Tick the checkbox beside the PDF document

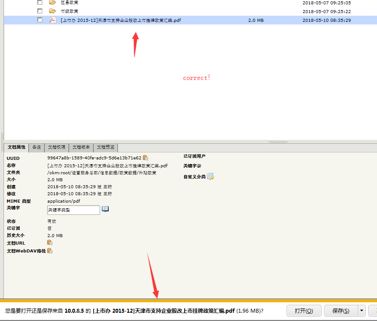40,20
